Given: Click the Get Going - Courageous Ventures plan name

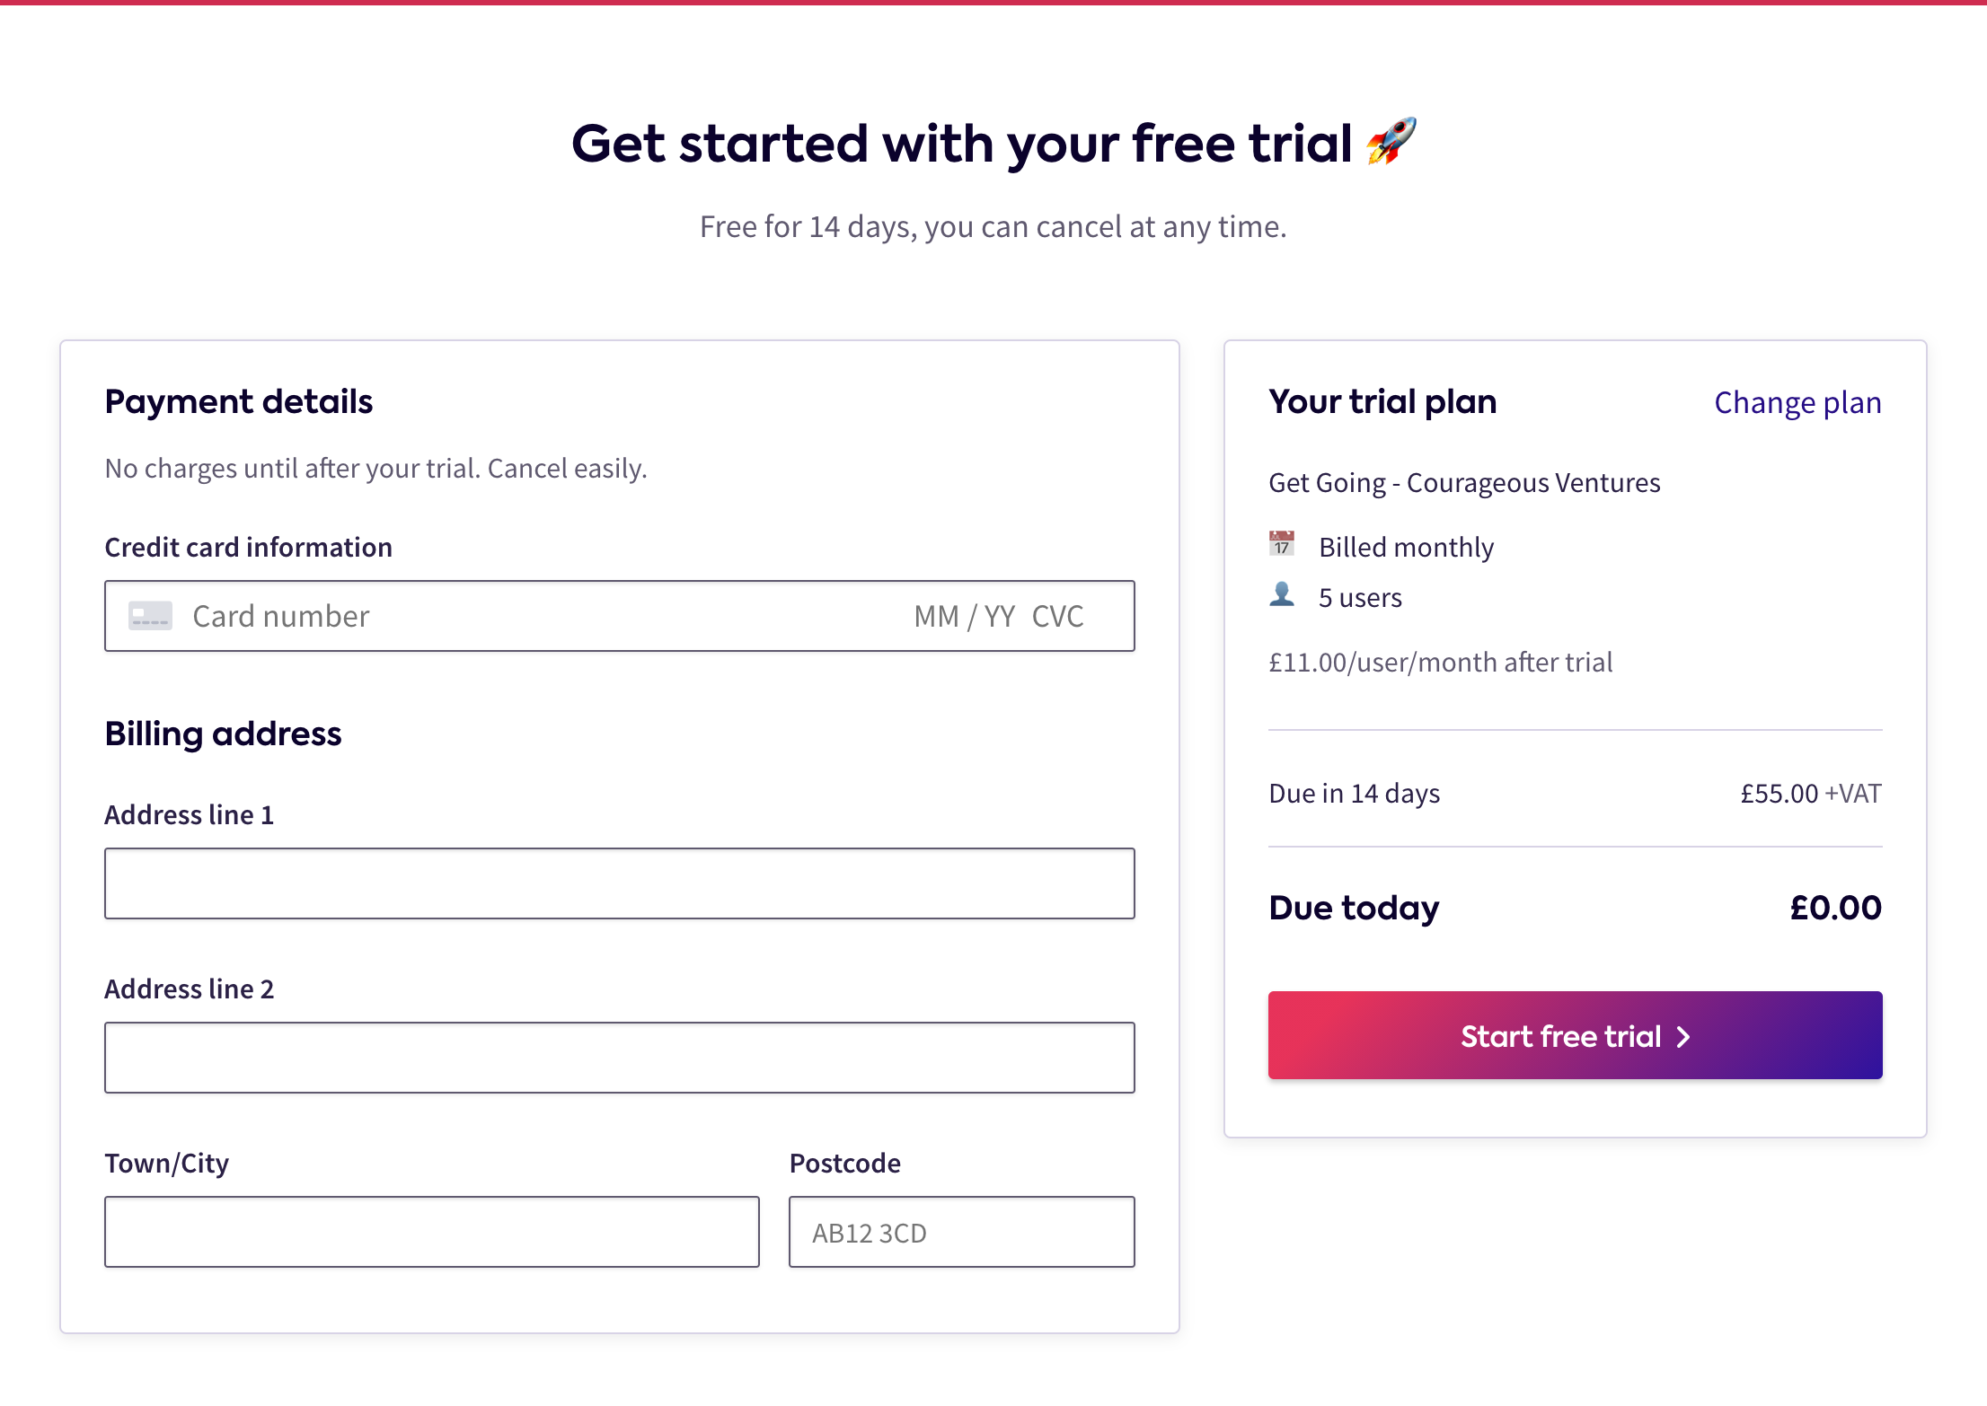Looking at the screenshot, I should pos(1464,482).
